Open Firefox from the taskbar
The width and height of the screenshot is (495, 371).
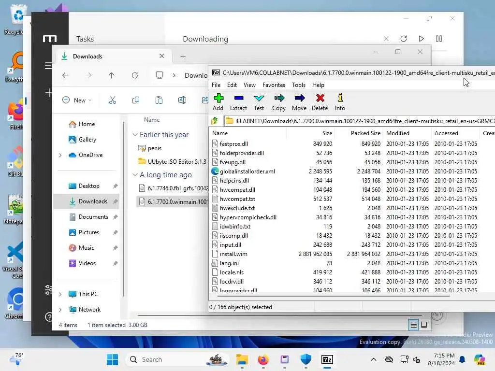[263, 359]
